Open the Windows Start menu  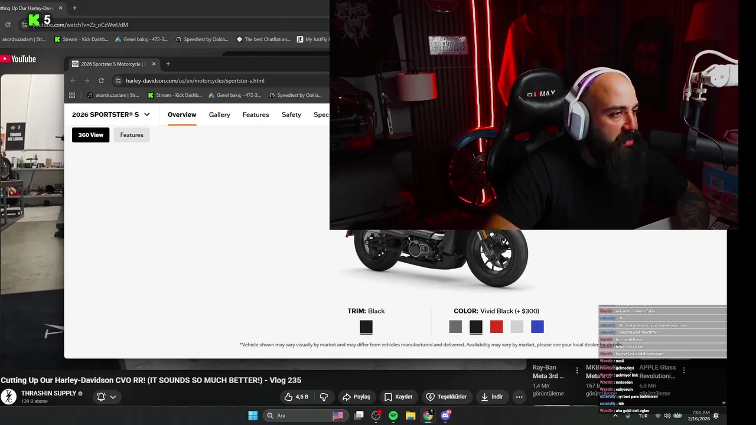(x=253, y=416)
